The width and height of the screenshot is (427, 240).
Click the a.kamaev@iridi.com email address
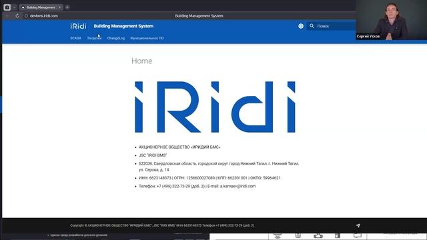click(x=238, y=186)
